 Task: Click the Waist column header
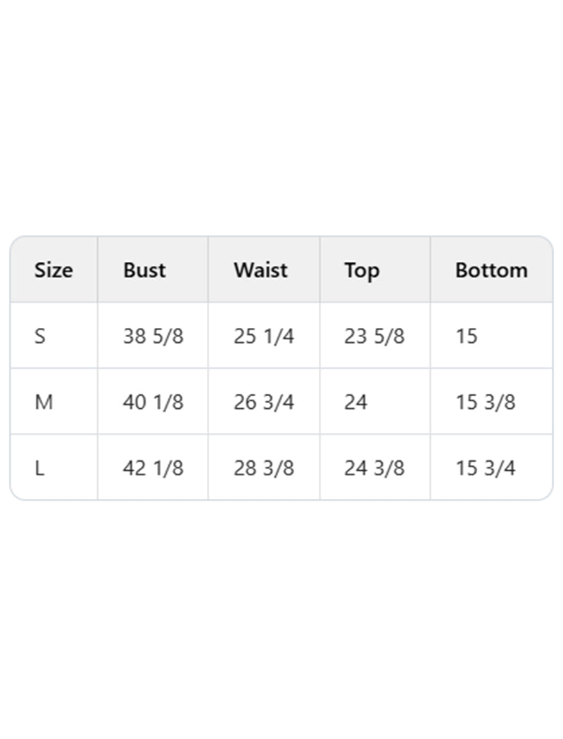click(260, 270)
